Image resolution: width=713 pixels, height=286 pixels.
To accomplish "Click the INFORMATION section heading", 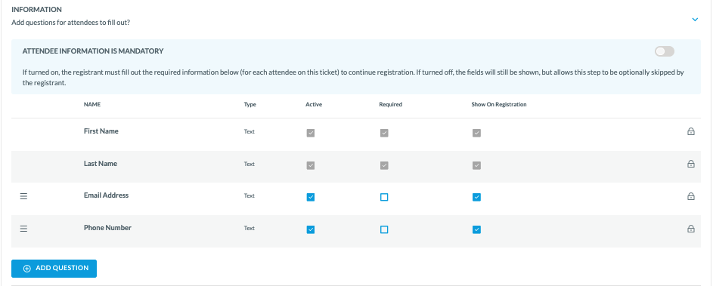I will tap(36, 10).
